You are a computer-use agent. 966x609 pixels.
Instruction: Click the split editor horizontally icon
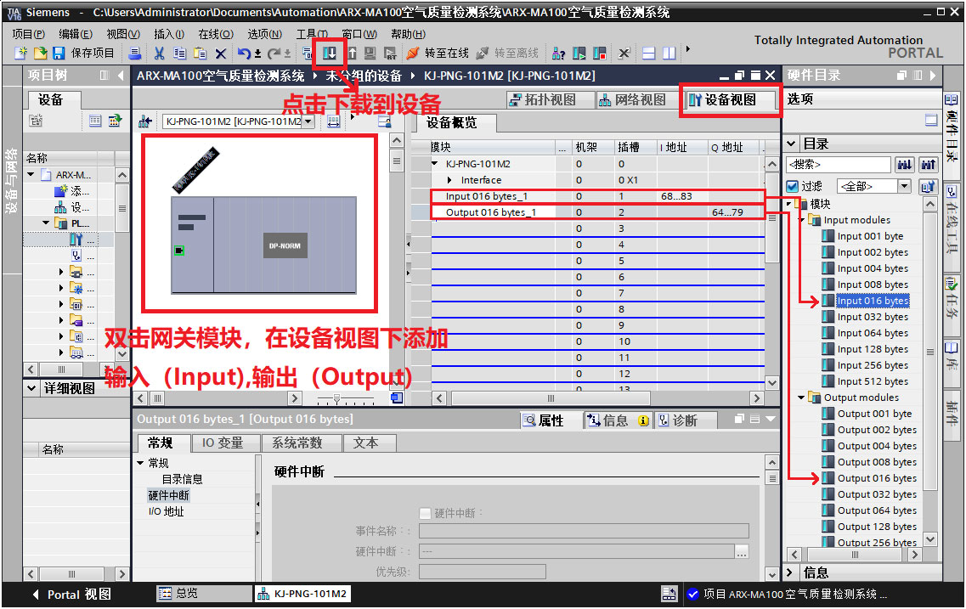click(x=649, y=54)
